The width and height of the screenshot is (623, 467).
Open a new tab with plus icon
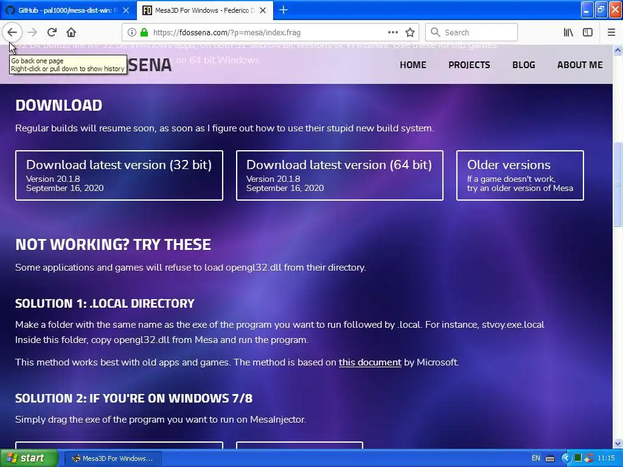point(284,10)
